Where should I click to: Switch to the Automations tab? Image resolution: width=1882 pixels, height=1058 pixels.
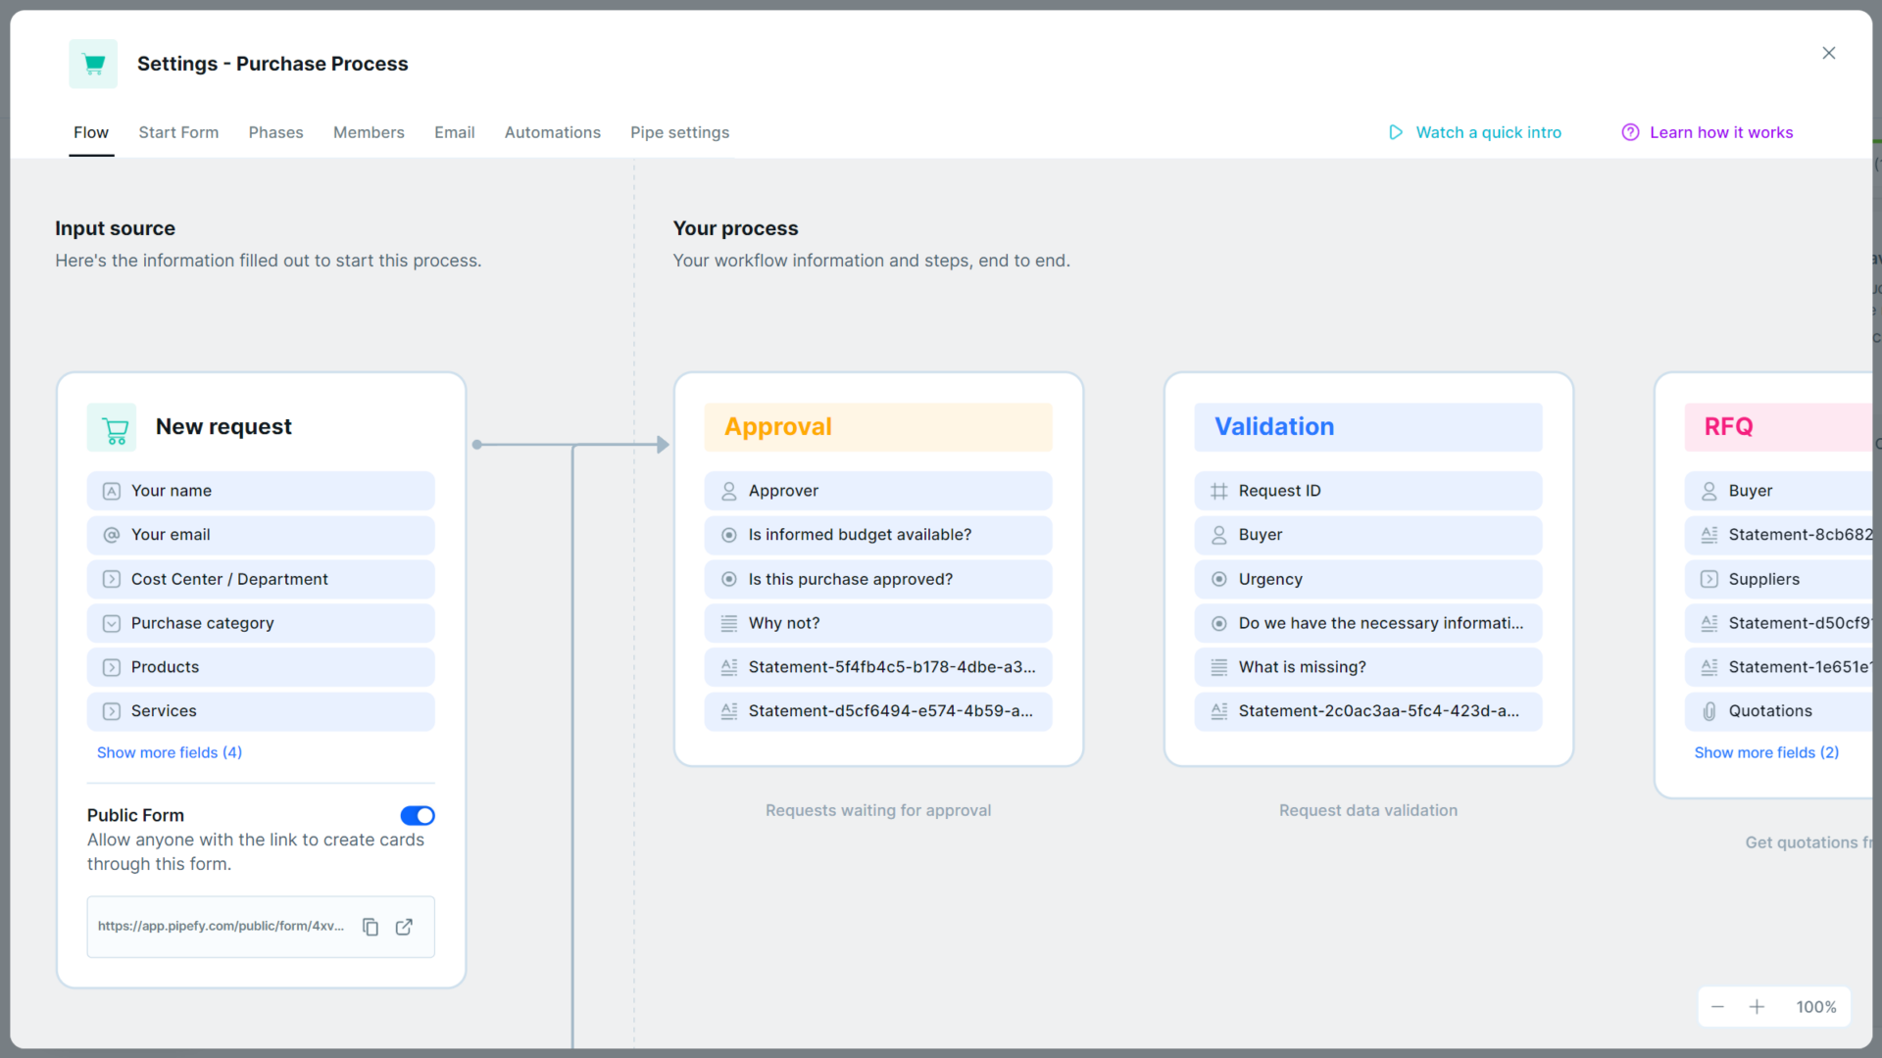coord(553,132)
